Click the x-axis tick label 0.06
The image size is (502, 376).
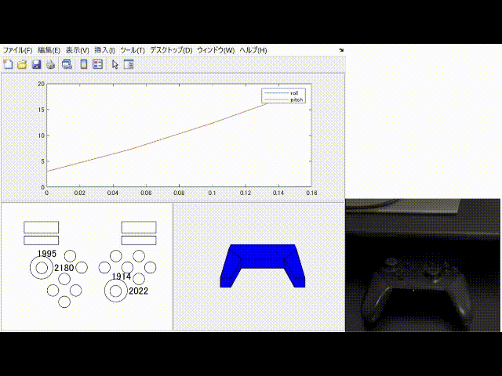(x=146, y=193)
